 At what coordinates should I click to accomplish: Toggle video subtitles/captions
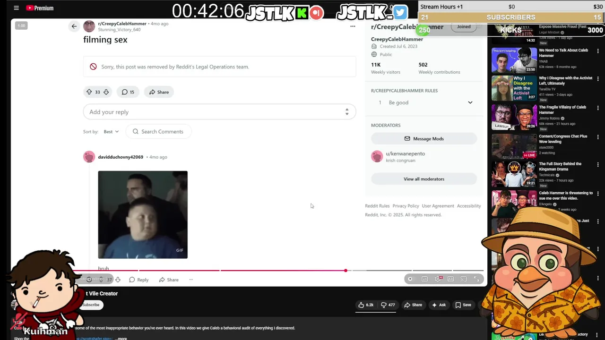(424, 279)
